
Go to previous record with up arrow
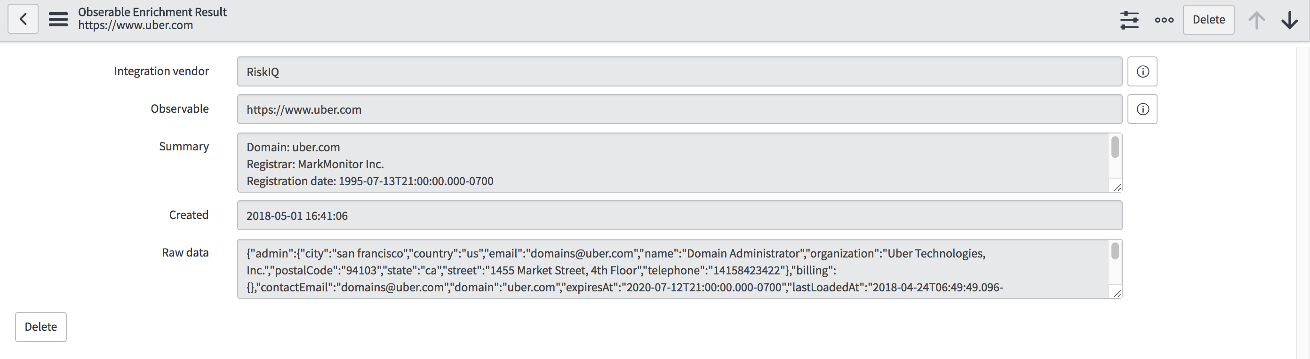(x=1256, y=20)
